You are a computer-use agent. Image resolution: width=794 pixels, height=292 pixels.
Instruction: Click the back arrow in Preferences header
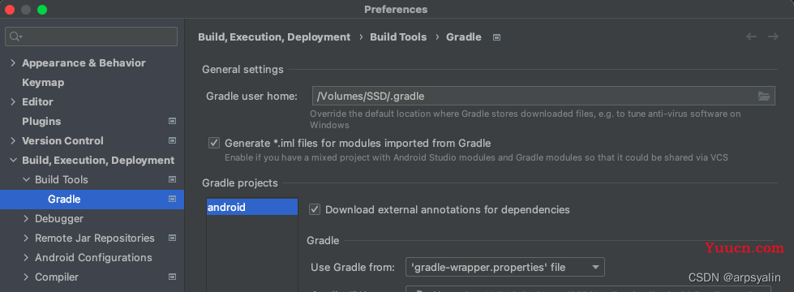click(x=751, y=36)
